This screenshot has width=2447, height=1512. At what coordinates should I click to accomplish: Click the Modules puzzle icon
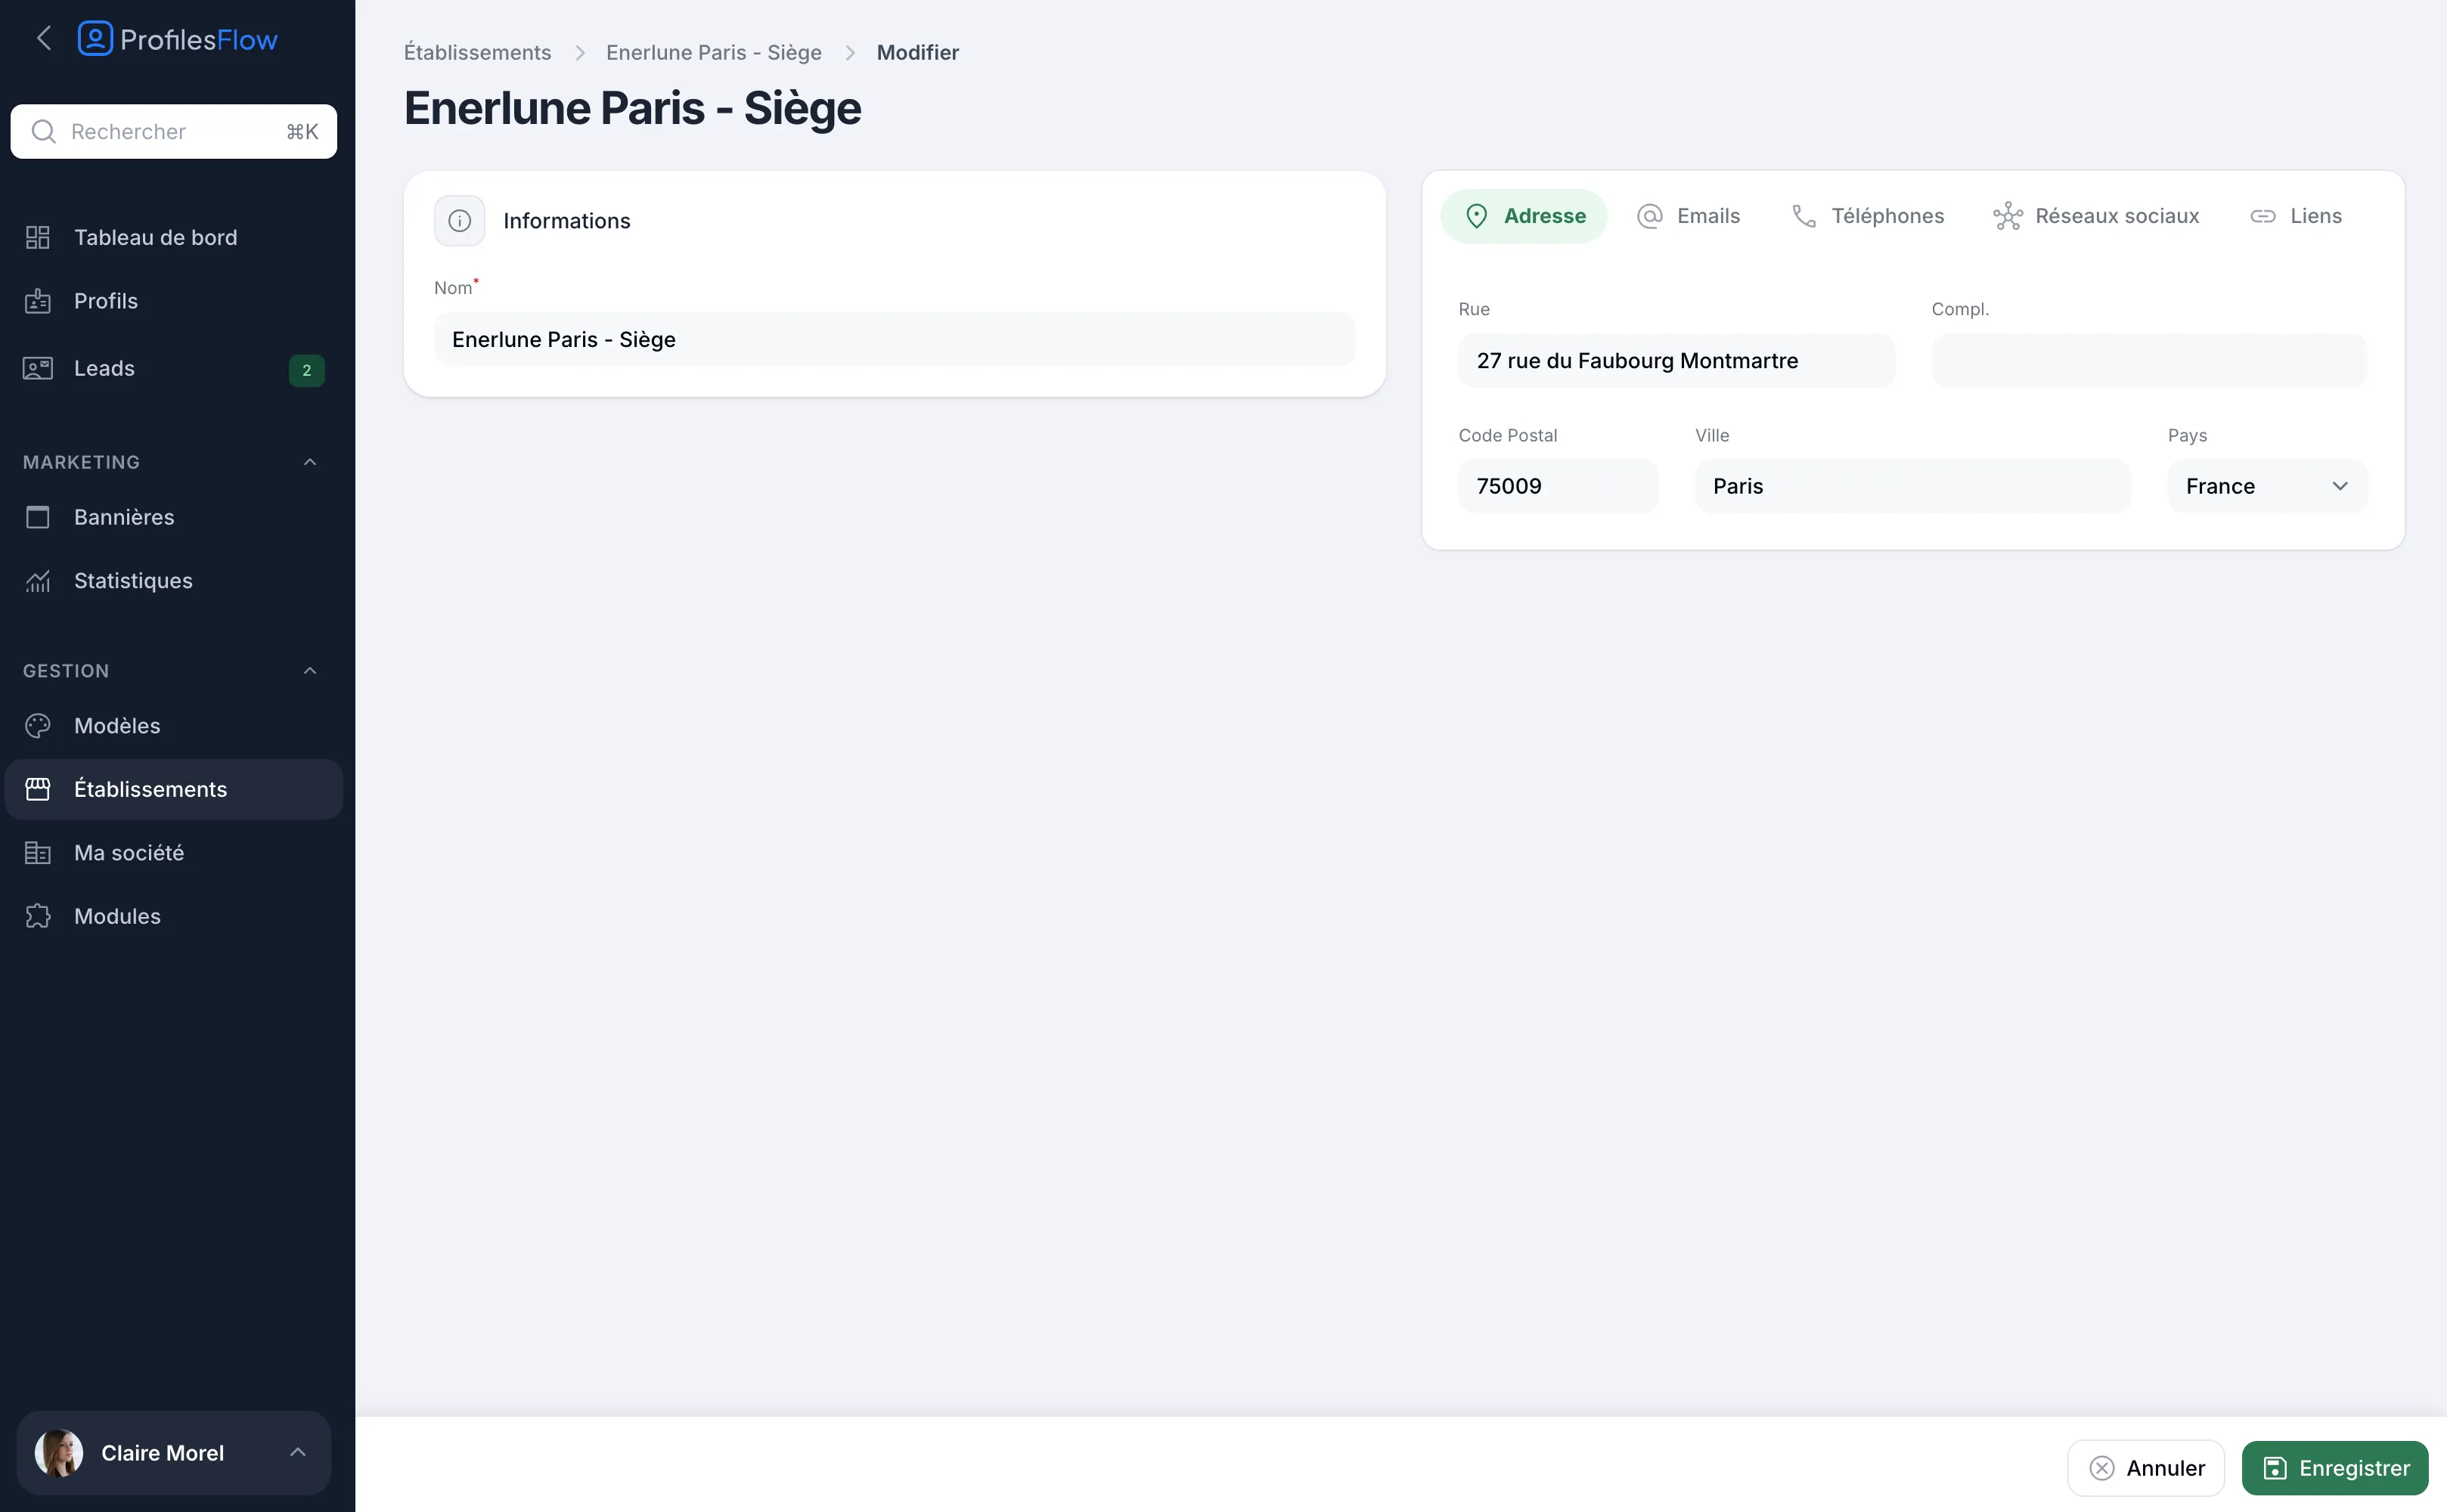pos(38,916)
